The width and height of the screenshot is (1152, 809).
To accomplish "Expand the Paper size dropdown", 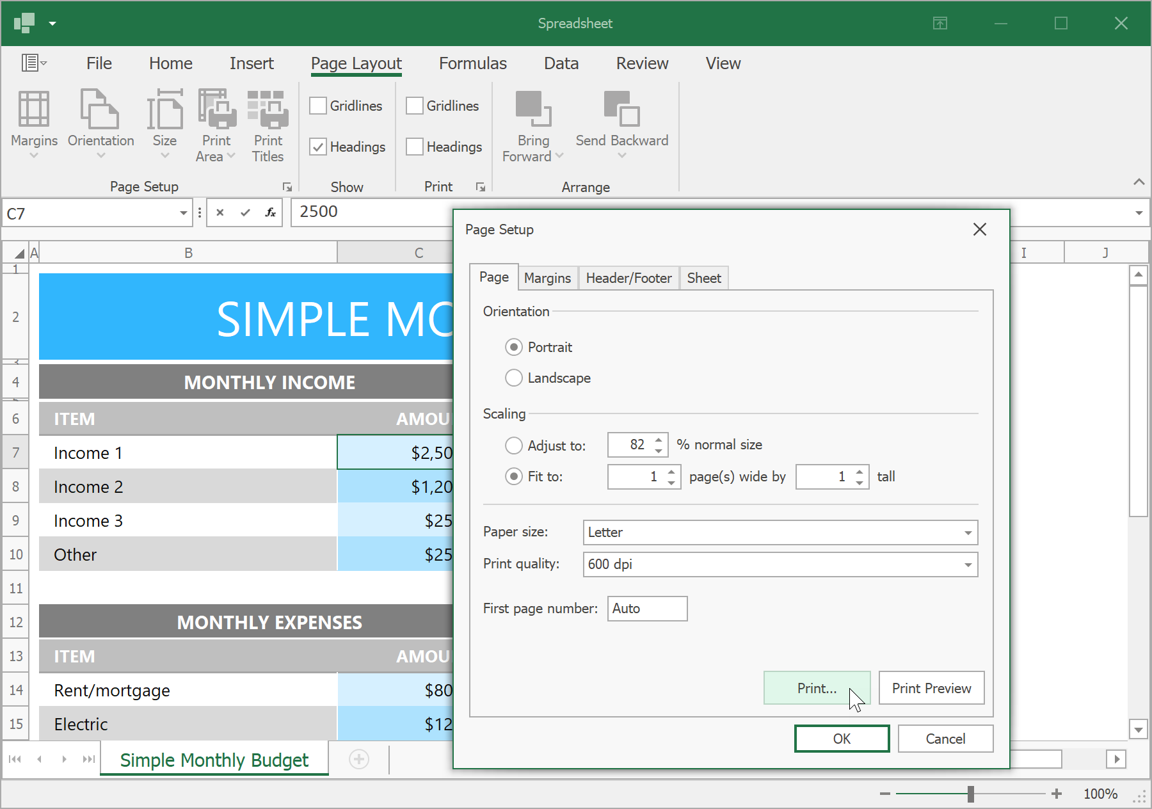I will [968, 533].
